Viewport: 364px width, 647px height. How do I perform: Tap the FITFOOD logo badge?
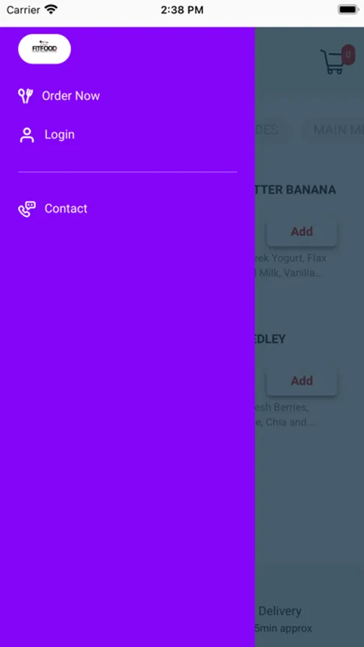[x=45, y=49]
